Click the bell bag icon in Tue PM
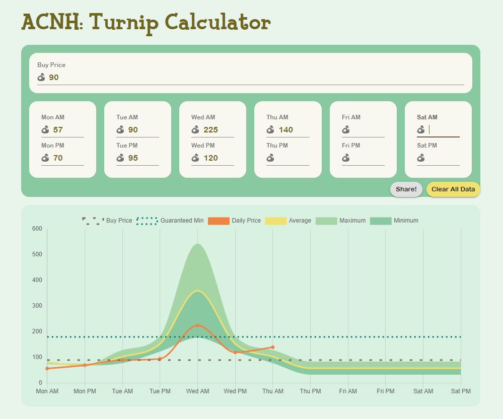Screen dimensions: 503x419 click(x=120, y=158)
